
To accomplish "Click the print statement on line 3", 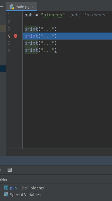I will point(40,29).
